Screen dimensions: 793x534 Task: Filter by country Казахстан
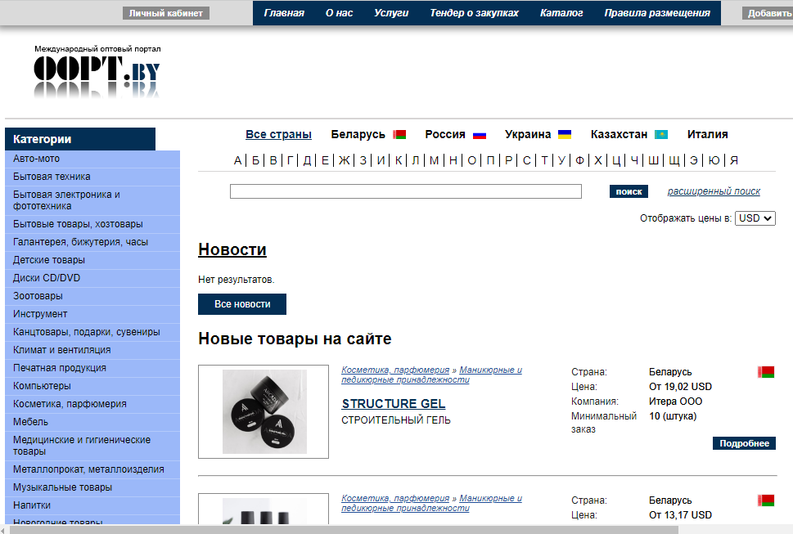[x=619, y=134]
